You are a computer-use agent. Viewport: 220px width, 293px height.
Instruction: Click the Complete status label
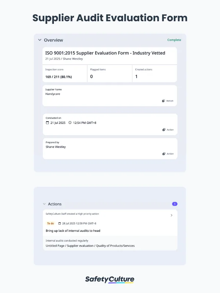point(174,40)
